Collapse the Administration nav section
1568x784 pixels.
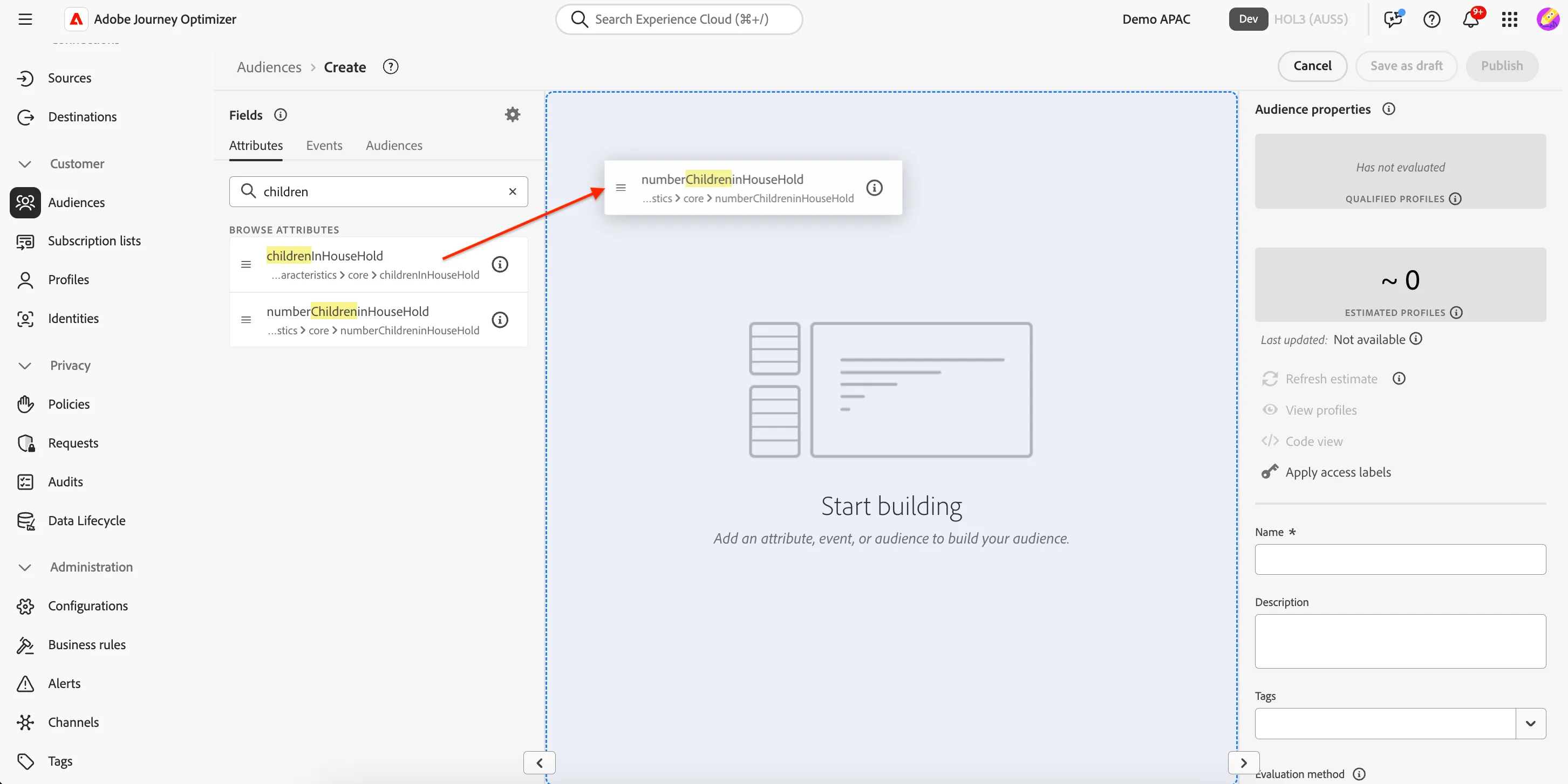click(x=24, y=567)
